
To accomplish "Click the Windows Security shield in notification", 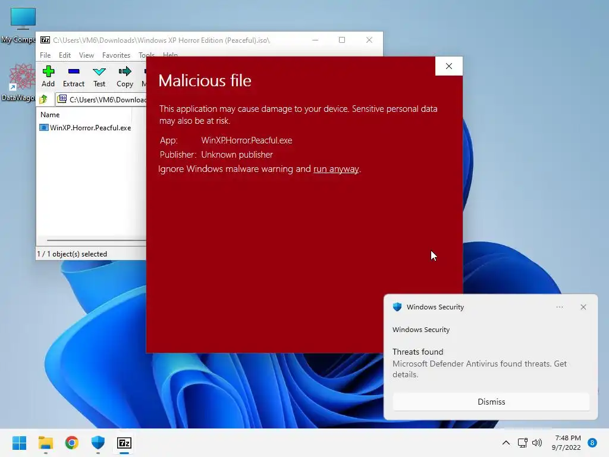I will coord(397,307).
